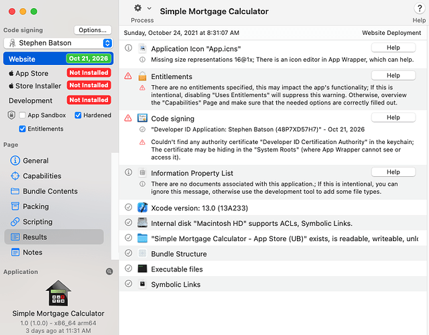Click the Symbolic Links icon
The image size is (429, 335).
[x=142, y=284]
